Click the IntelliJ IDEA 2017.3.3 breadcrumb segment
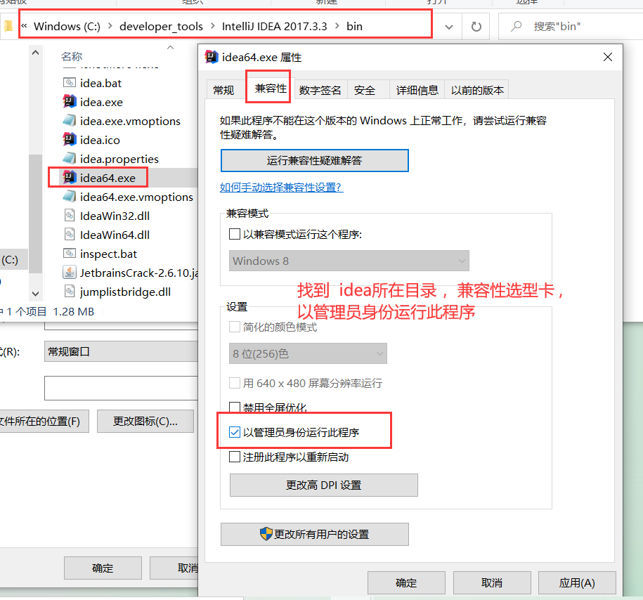 [x=274, y=26]
